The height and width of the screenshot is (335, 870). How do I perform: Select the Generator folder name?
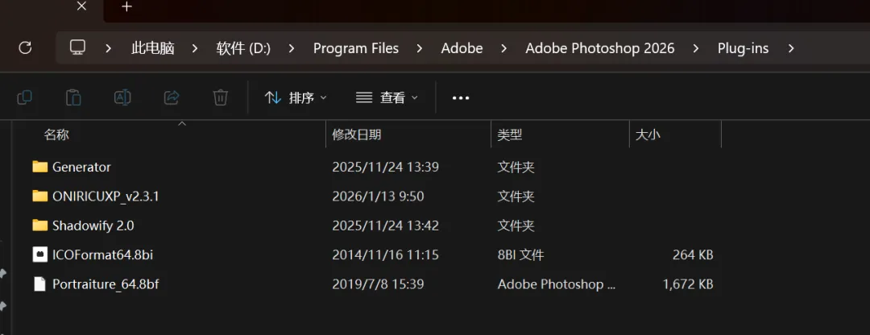pyautogui.click(x=81, y=167)
